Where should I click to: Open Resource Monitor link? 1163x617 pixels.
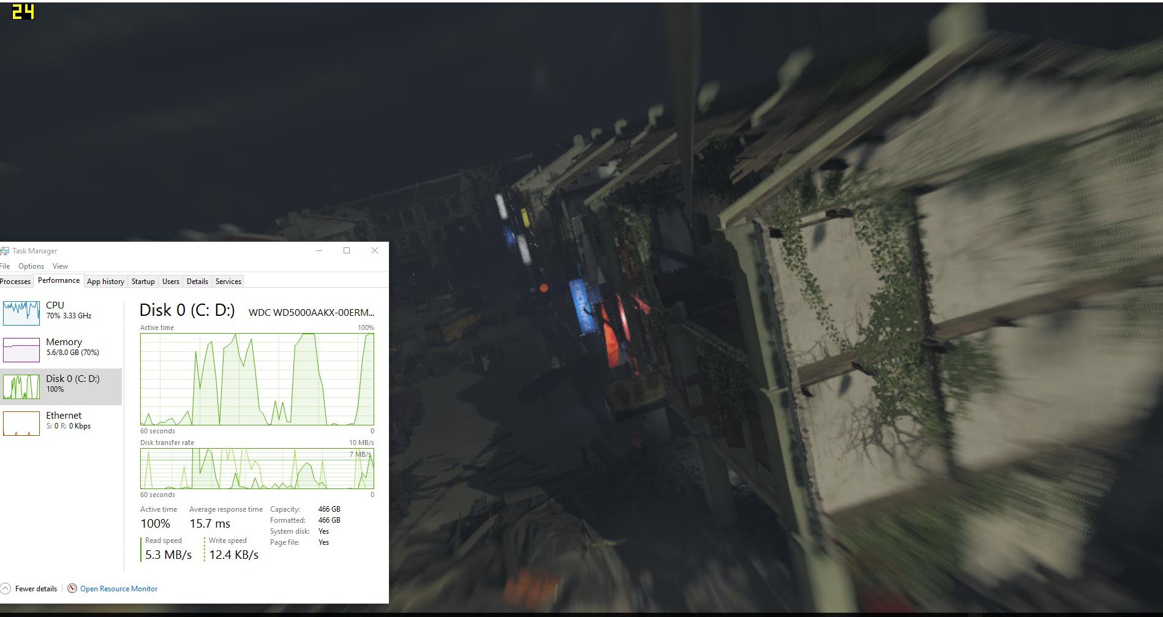coord(119,589)
